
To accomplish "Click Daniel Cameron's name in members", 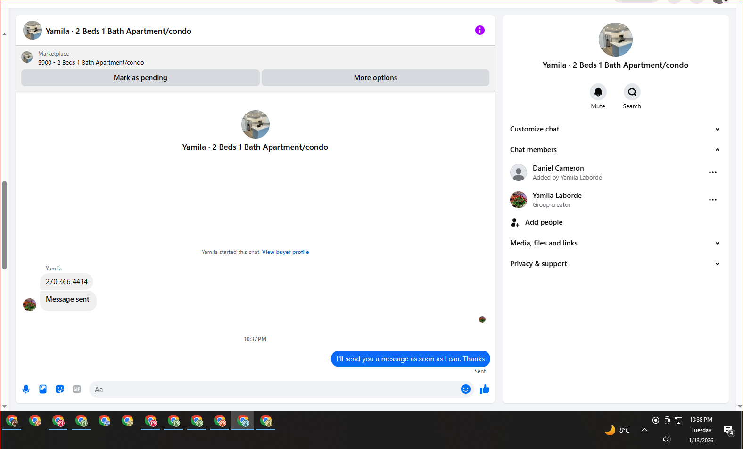I will 558,168.
